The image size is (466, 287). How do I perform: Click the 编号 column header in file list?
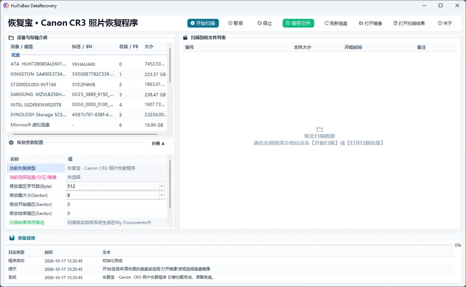point(189,47)
